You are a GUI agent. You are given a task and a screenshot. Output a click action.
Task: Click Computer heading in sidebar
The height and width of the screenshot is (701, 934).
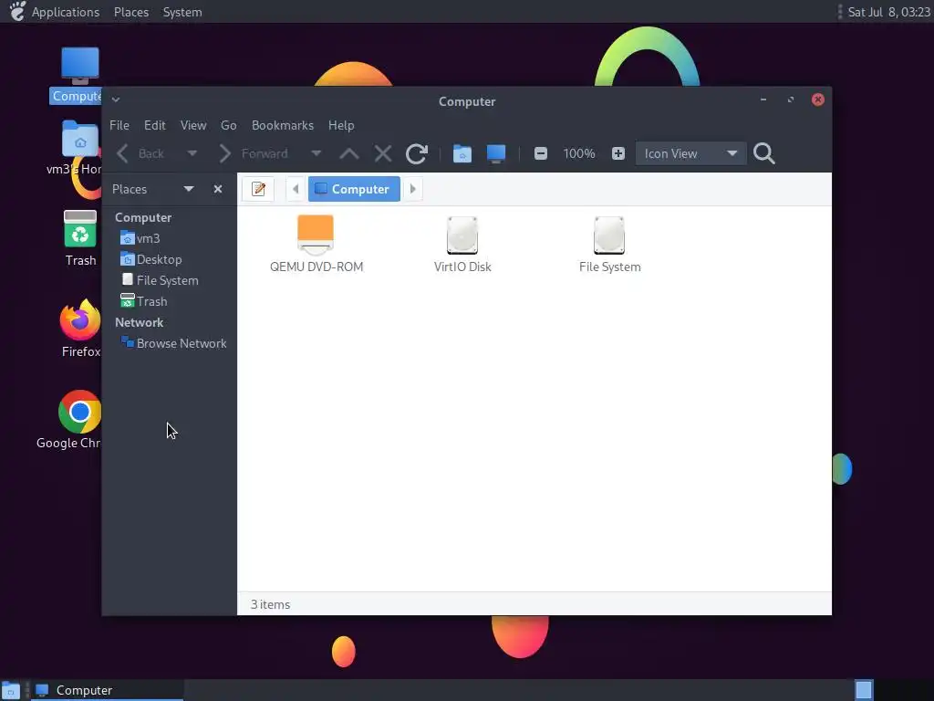[143, 217]
